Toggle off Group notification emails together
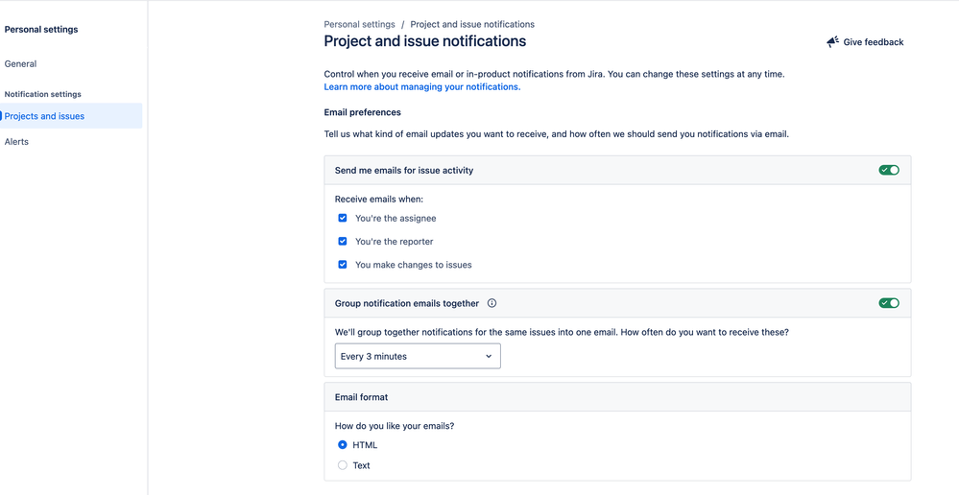 [x=889, y=303]
